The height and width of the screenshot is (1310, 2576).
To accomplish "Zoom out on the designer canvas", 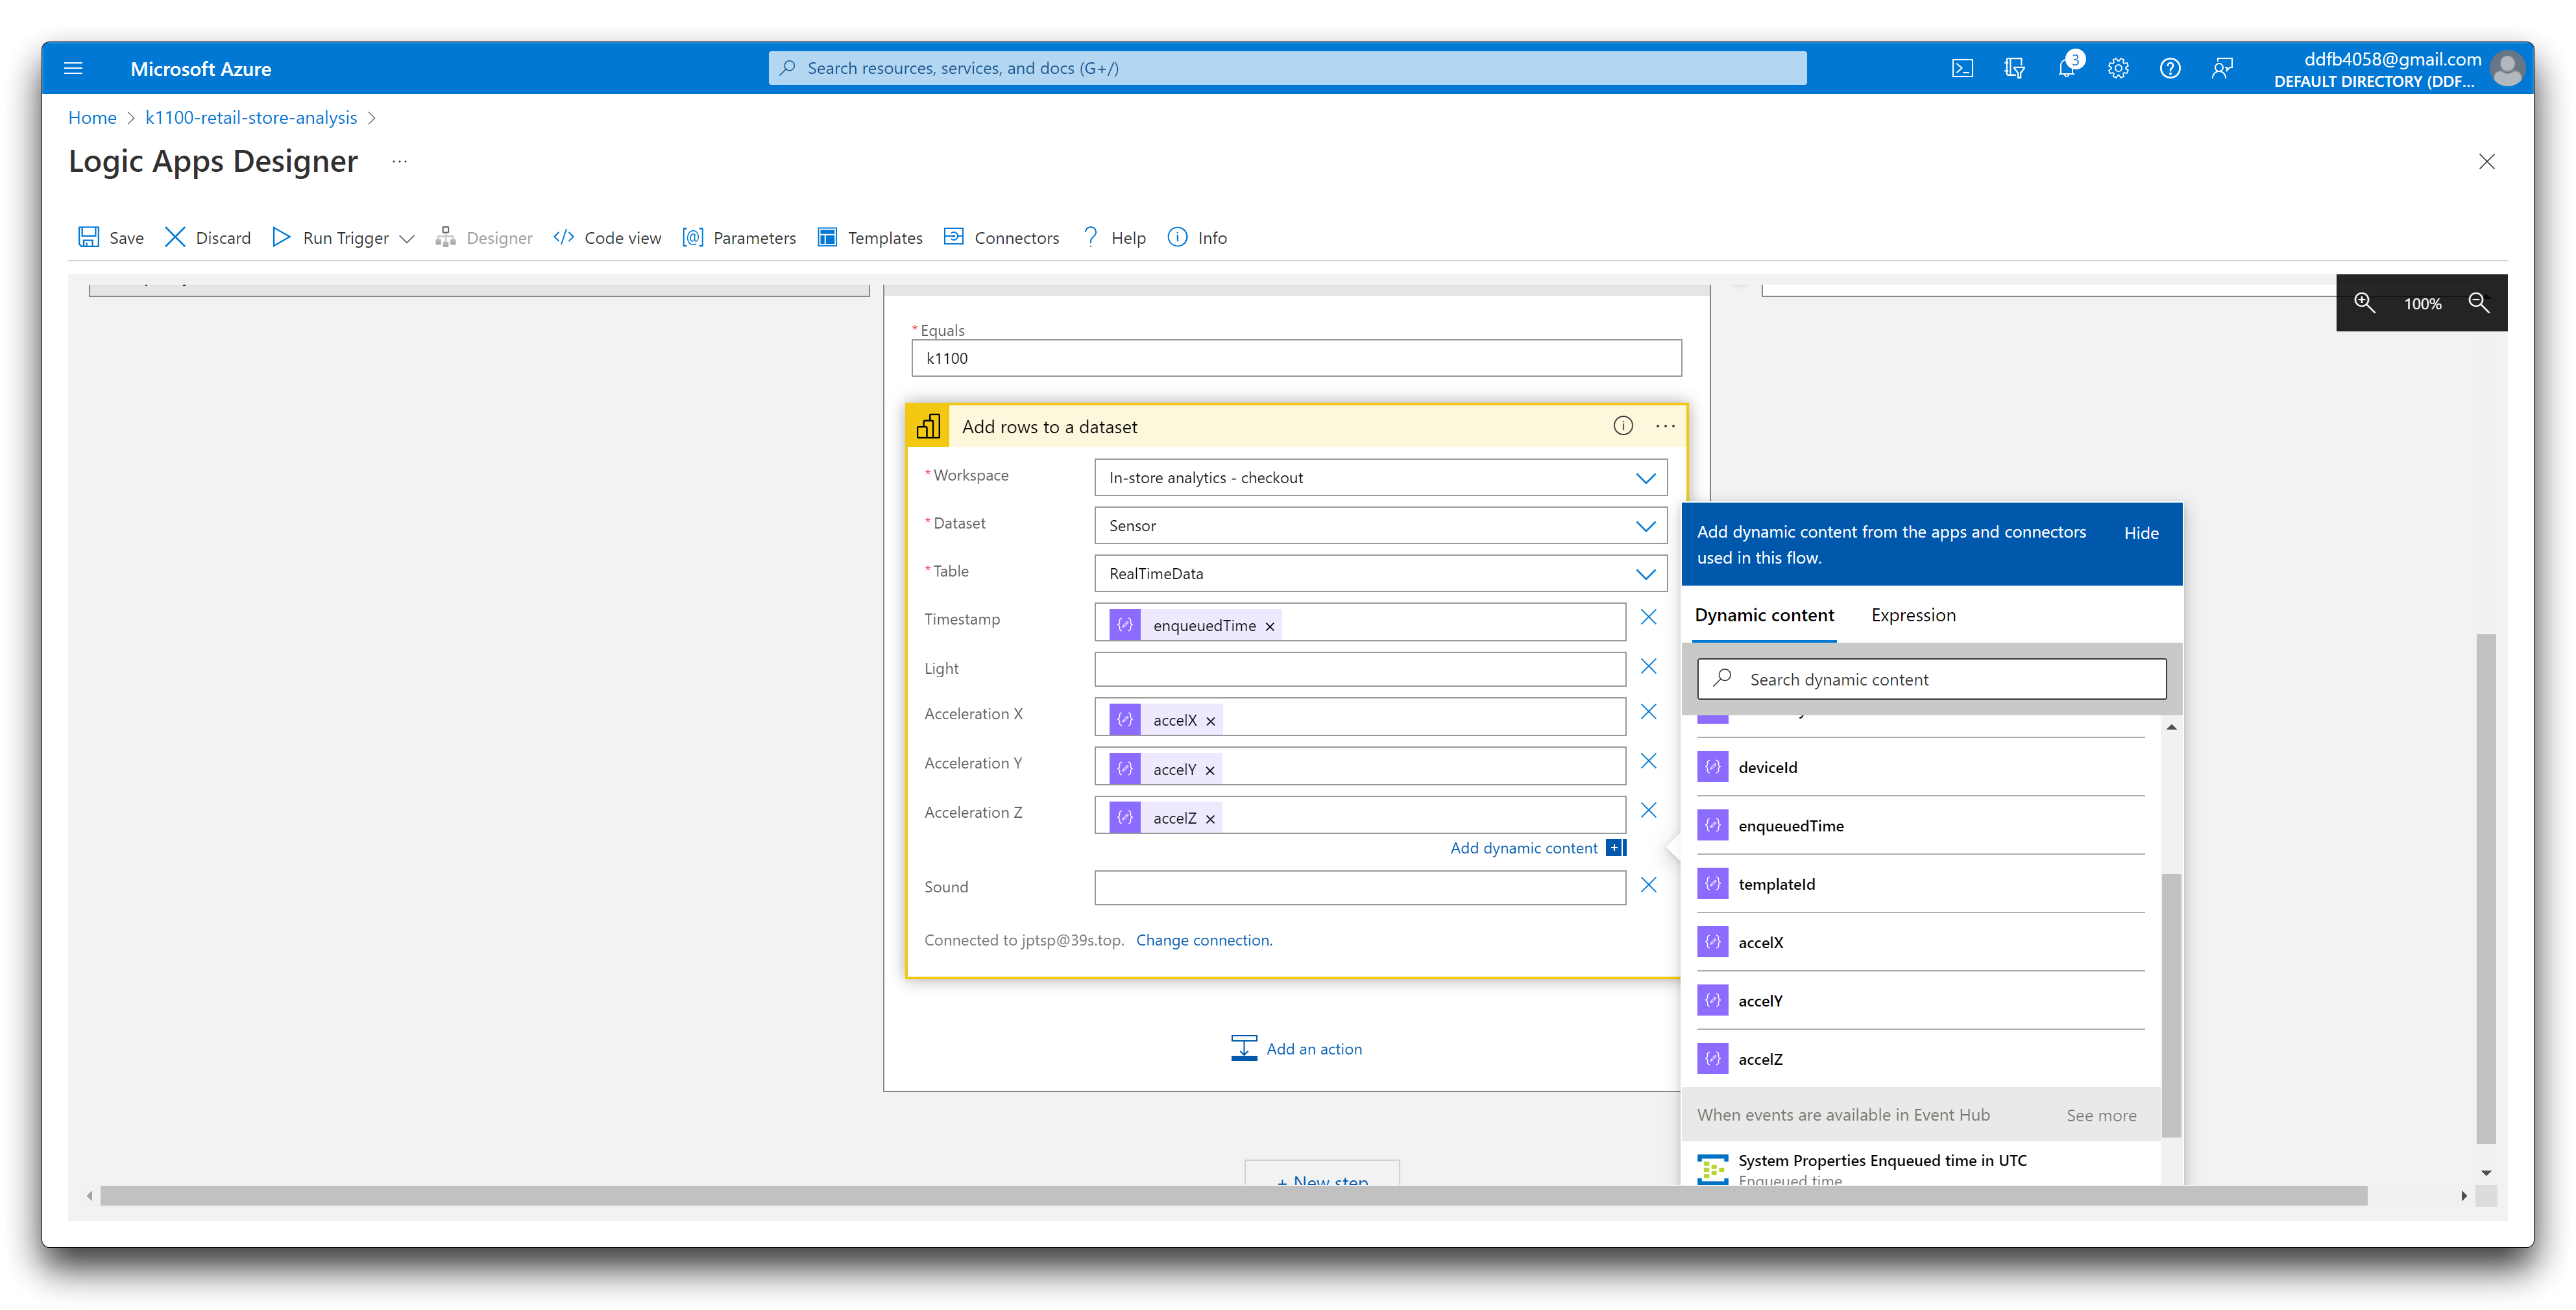I will coord(2478,303).
